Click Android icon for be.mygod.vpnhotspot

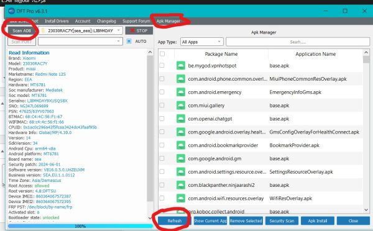(x=181, y=66)
